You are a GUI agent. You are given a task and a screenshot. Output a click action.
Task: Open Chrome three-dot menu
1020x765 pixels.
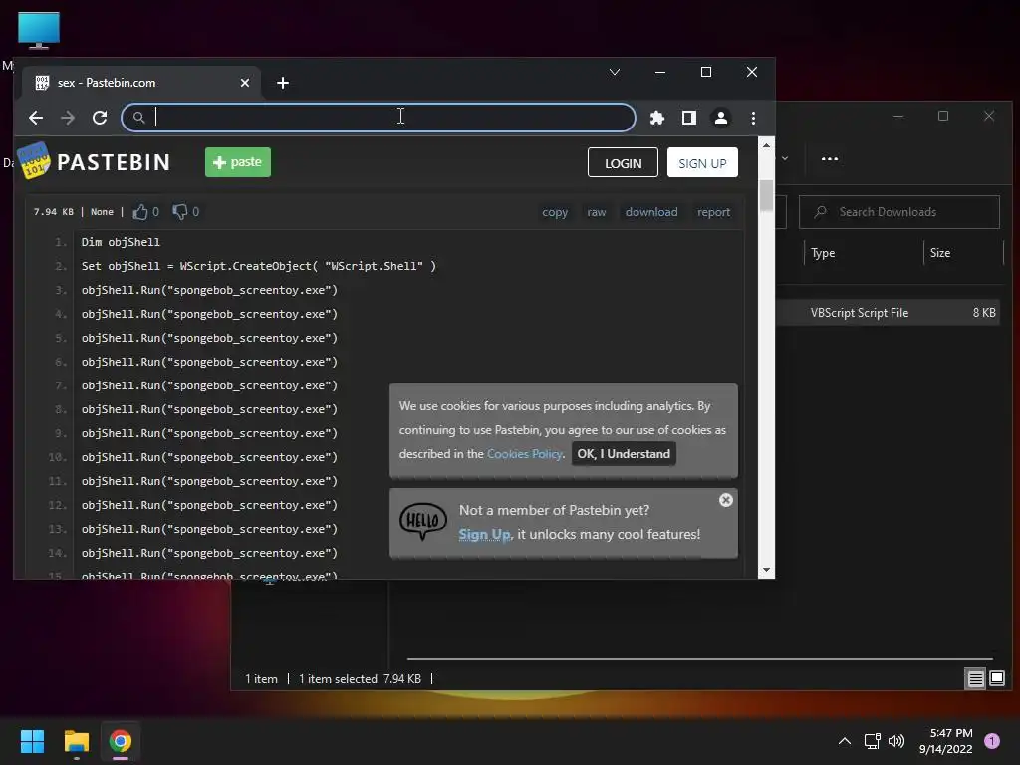753,118
